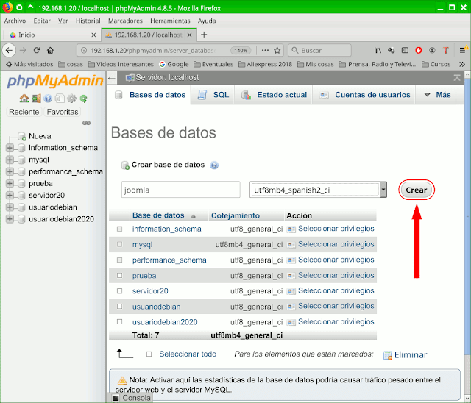Click the Eliminar link
Screen dimensions: 471x403
(x=406, y=355)
